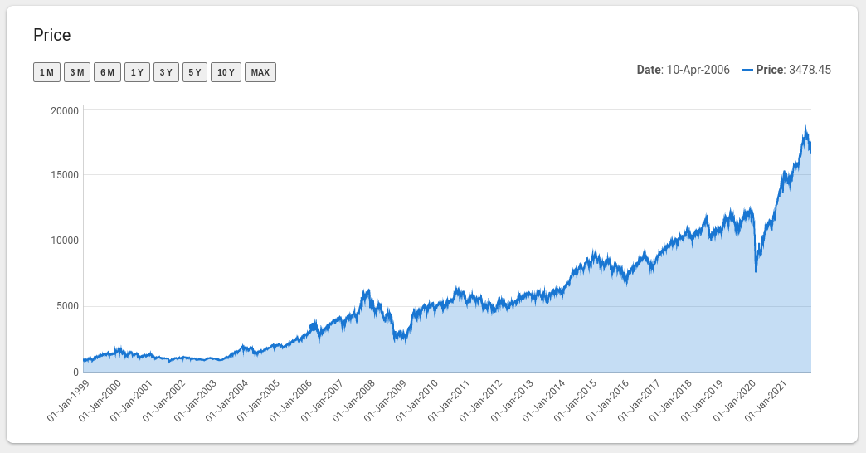
Task: Click the 01-Jan-2008 x-axis label
Action: click(x=353, y=401)
